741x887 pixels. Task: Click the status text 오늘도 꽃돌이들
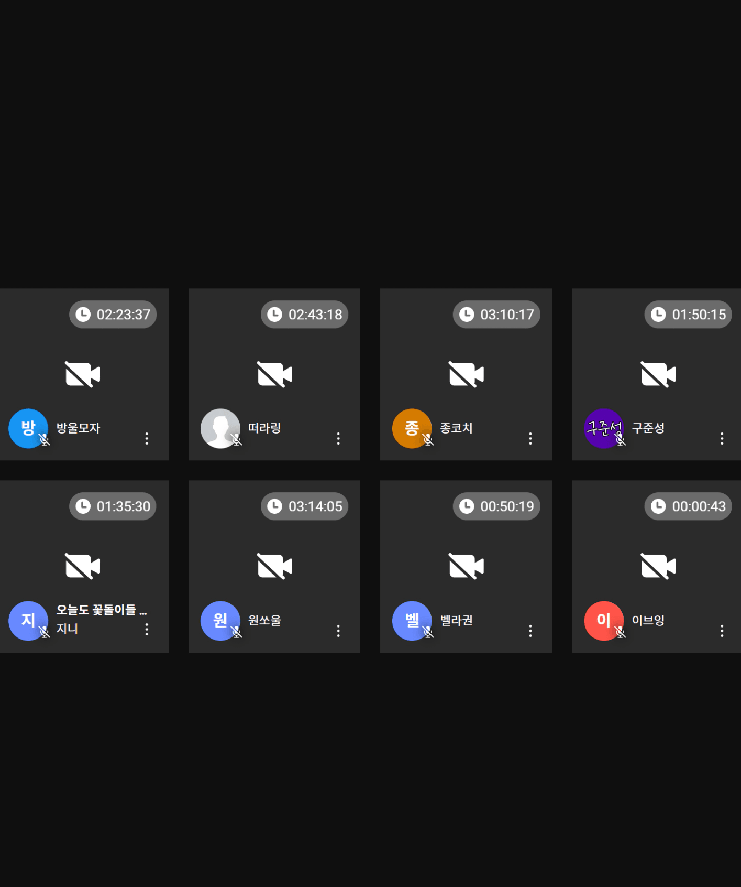(x=96, y=610)
